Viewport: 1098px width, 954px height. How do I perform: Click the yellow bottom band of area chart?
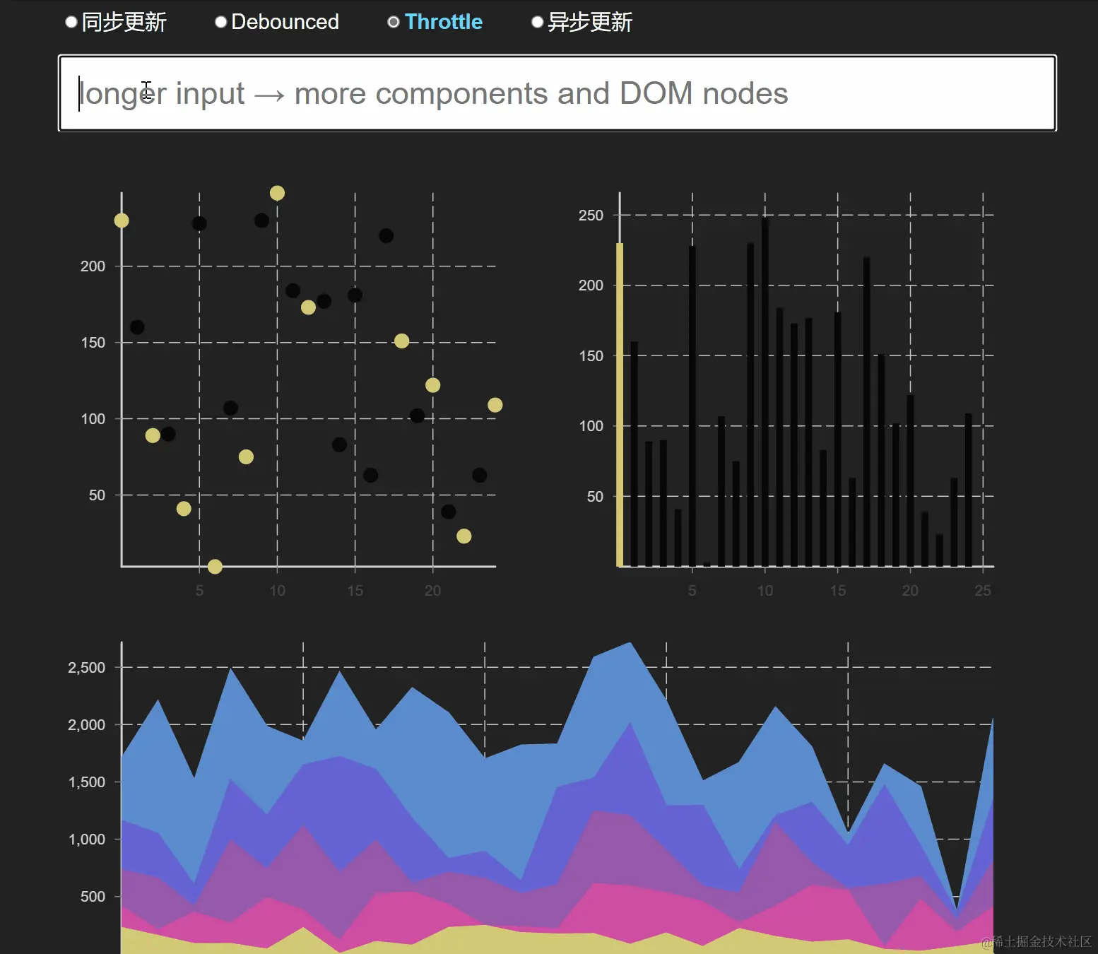pyautogui.click(x=495, y=941)
